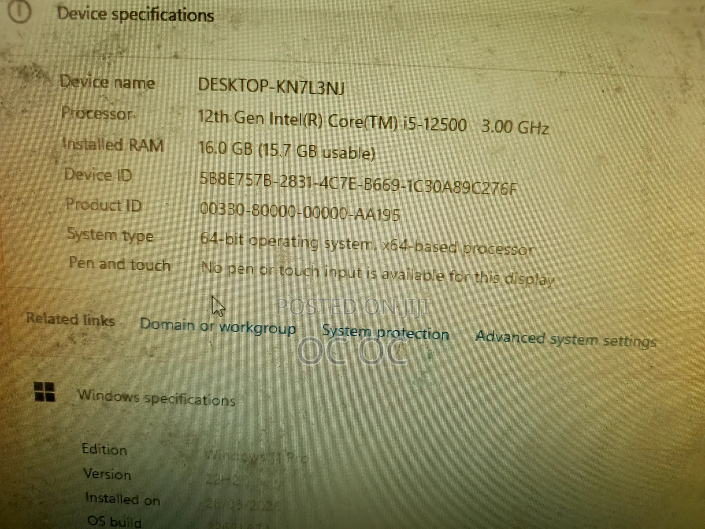Click the Processor label

[97, 113]
